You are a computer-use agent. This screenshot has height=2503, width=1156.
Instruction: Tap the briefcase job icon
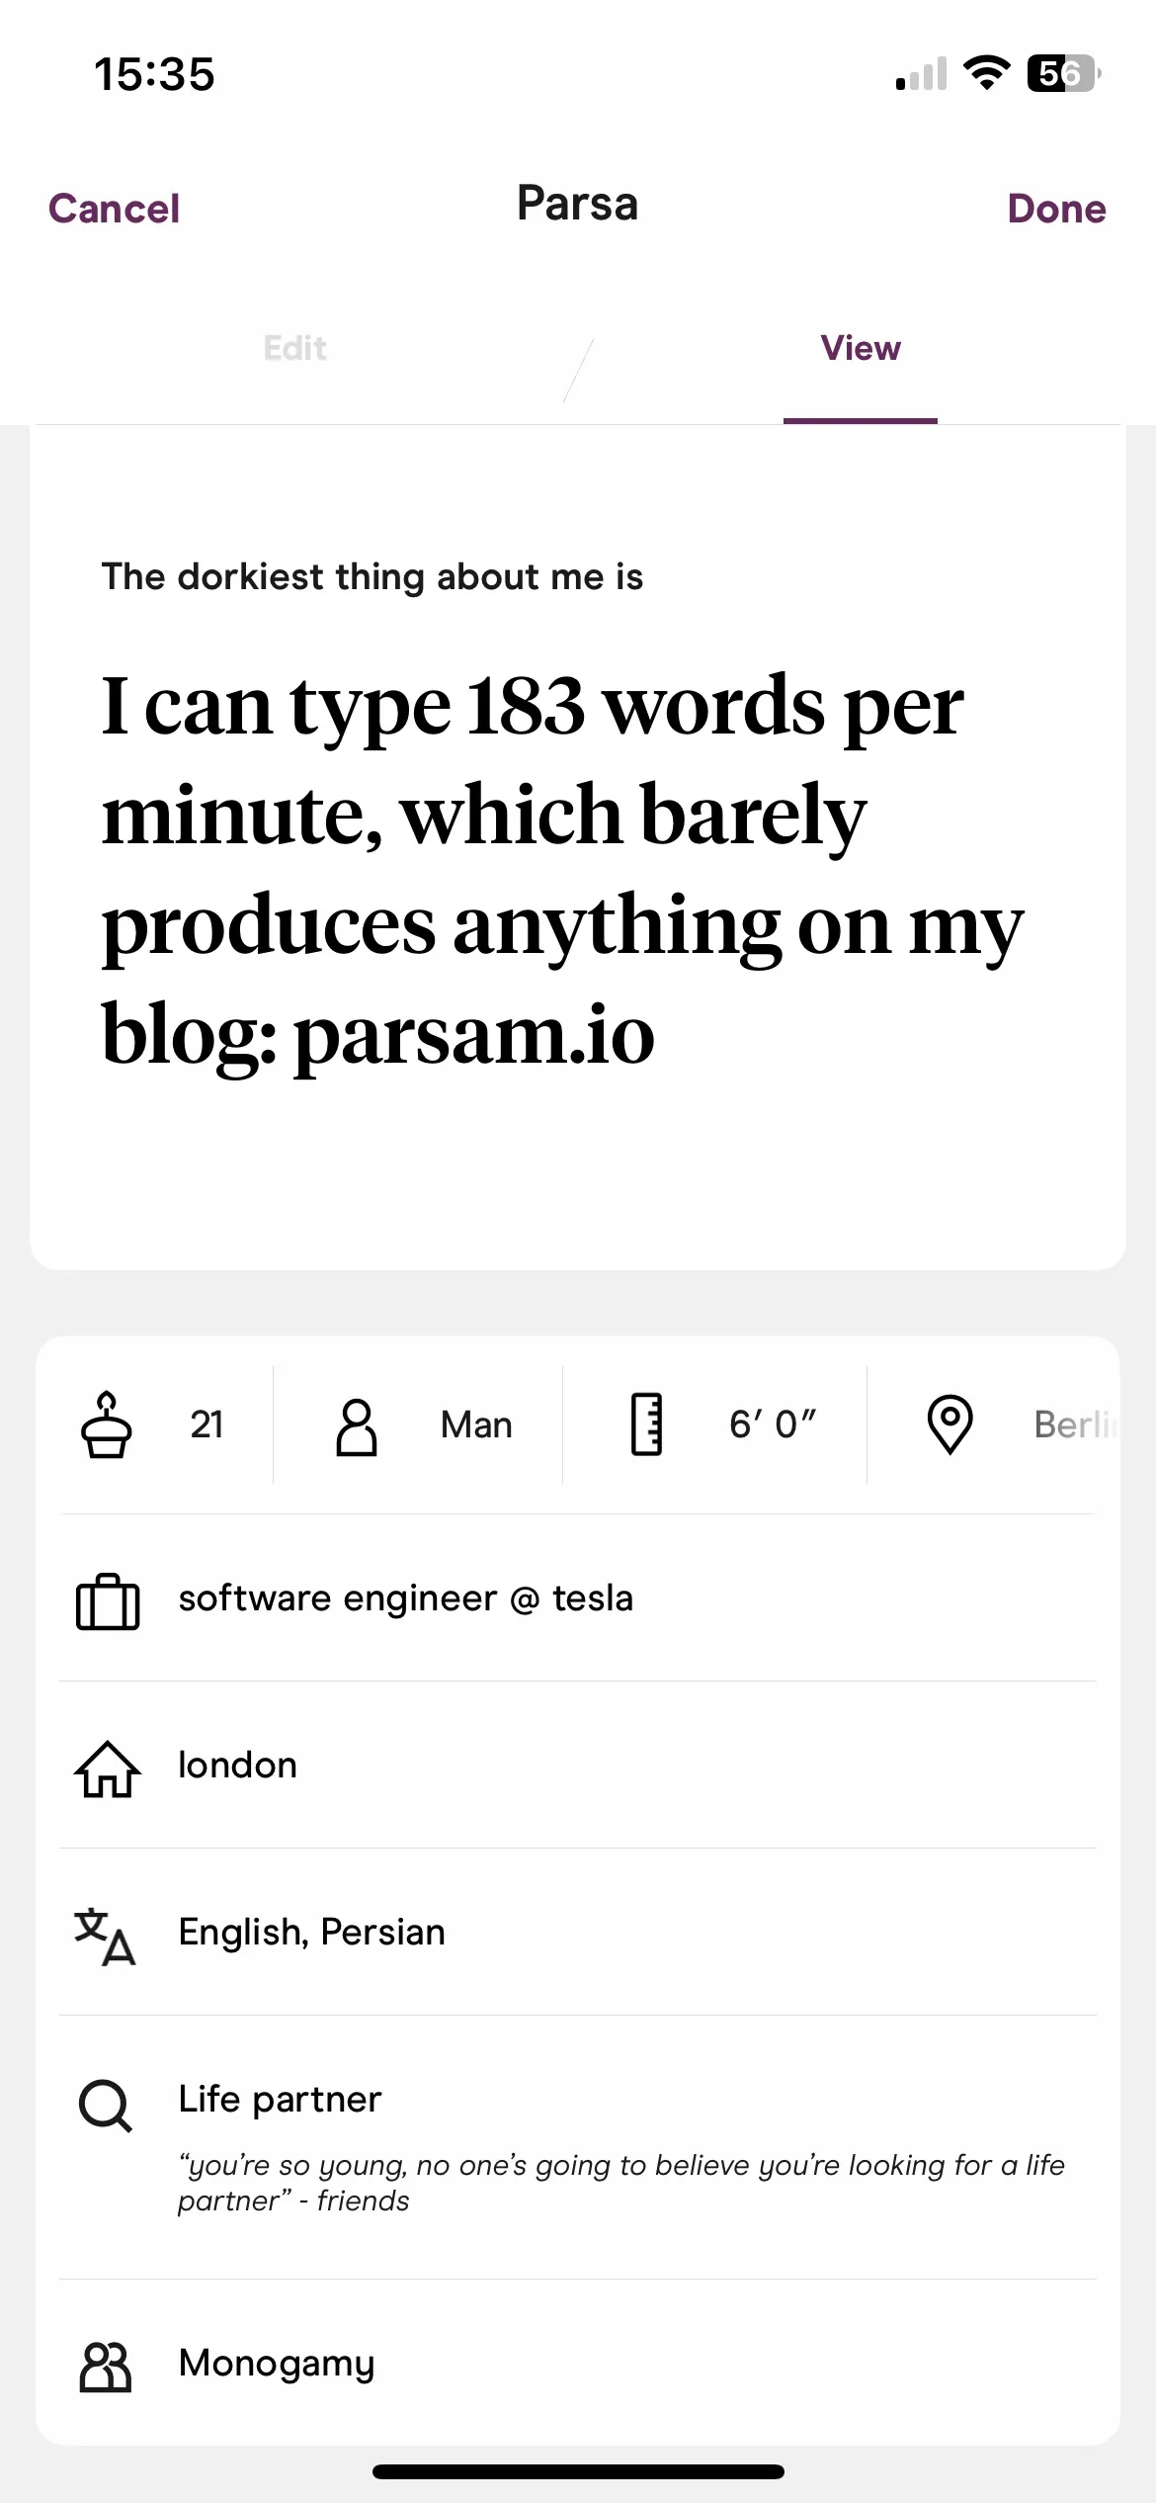pyautogui.click(x=108, y=1600)
